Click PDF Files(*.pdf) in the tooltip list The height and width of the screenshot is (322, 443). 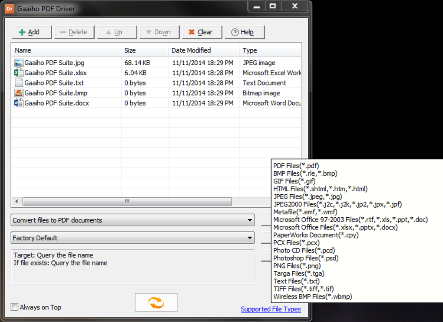point(296,166)
